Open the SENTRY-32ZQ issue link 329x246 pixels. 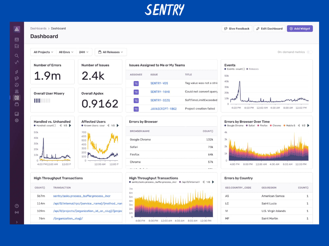tap(160, 100)
